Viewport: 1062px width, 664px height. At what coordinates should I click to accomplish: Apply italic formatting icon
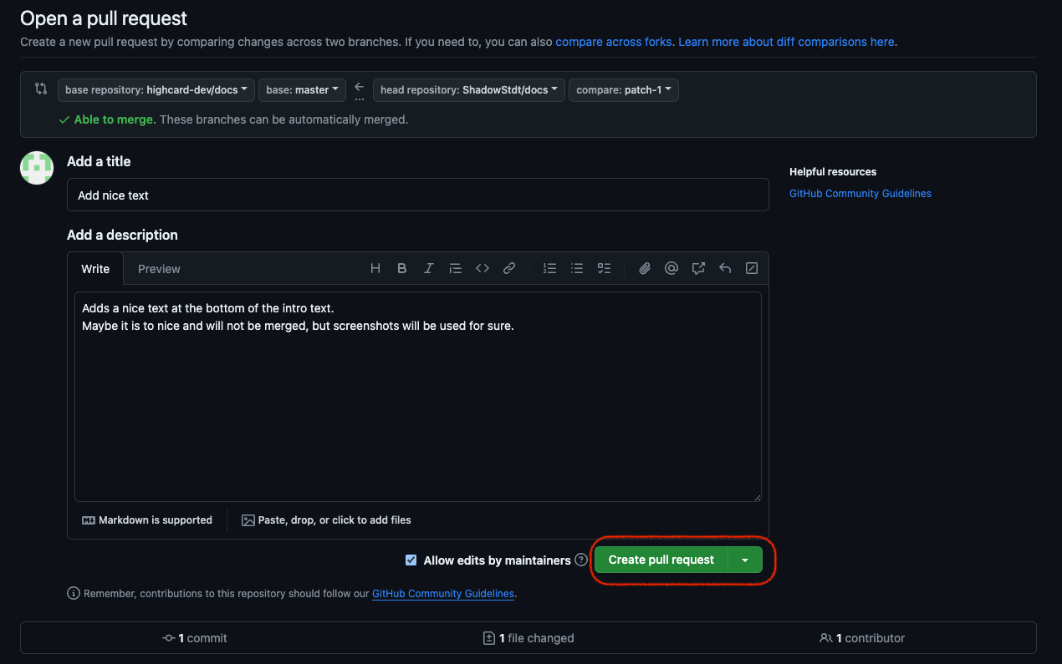pyautogui.click(x=428, y=267)
